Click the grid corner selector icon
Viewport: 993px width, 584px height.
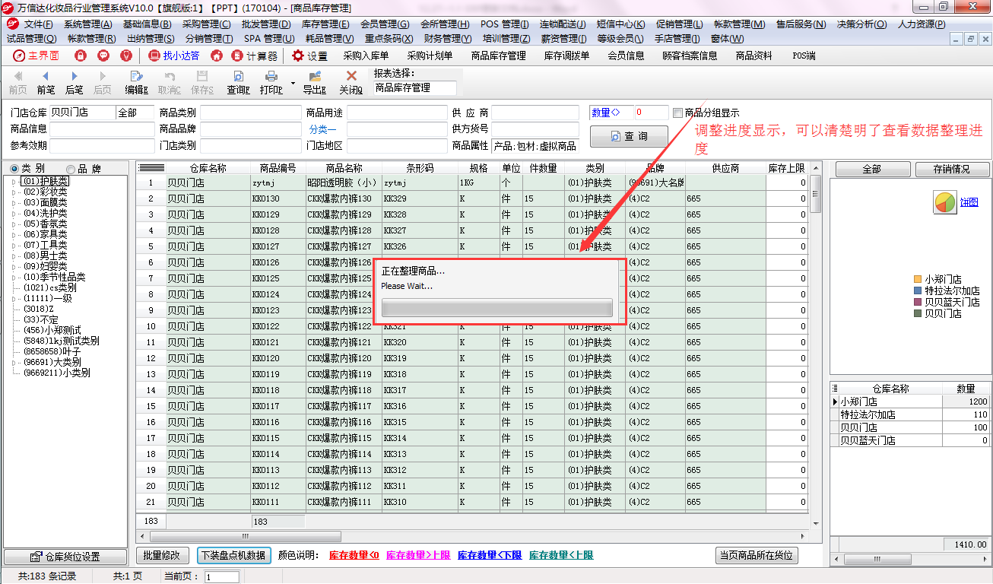[151, 168]
